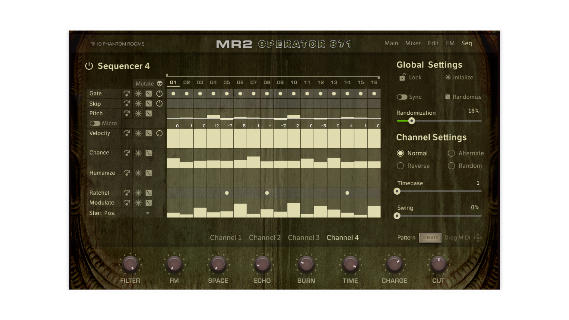Initialize Pitch row with asterisk icon
The width and height of the screenshot is (569, 320).
coord(138,113)
